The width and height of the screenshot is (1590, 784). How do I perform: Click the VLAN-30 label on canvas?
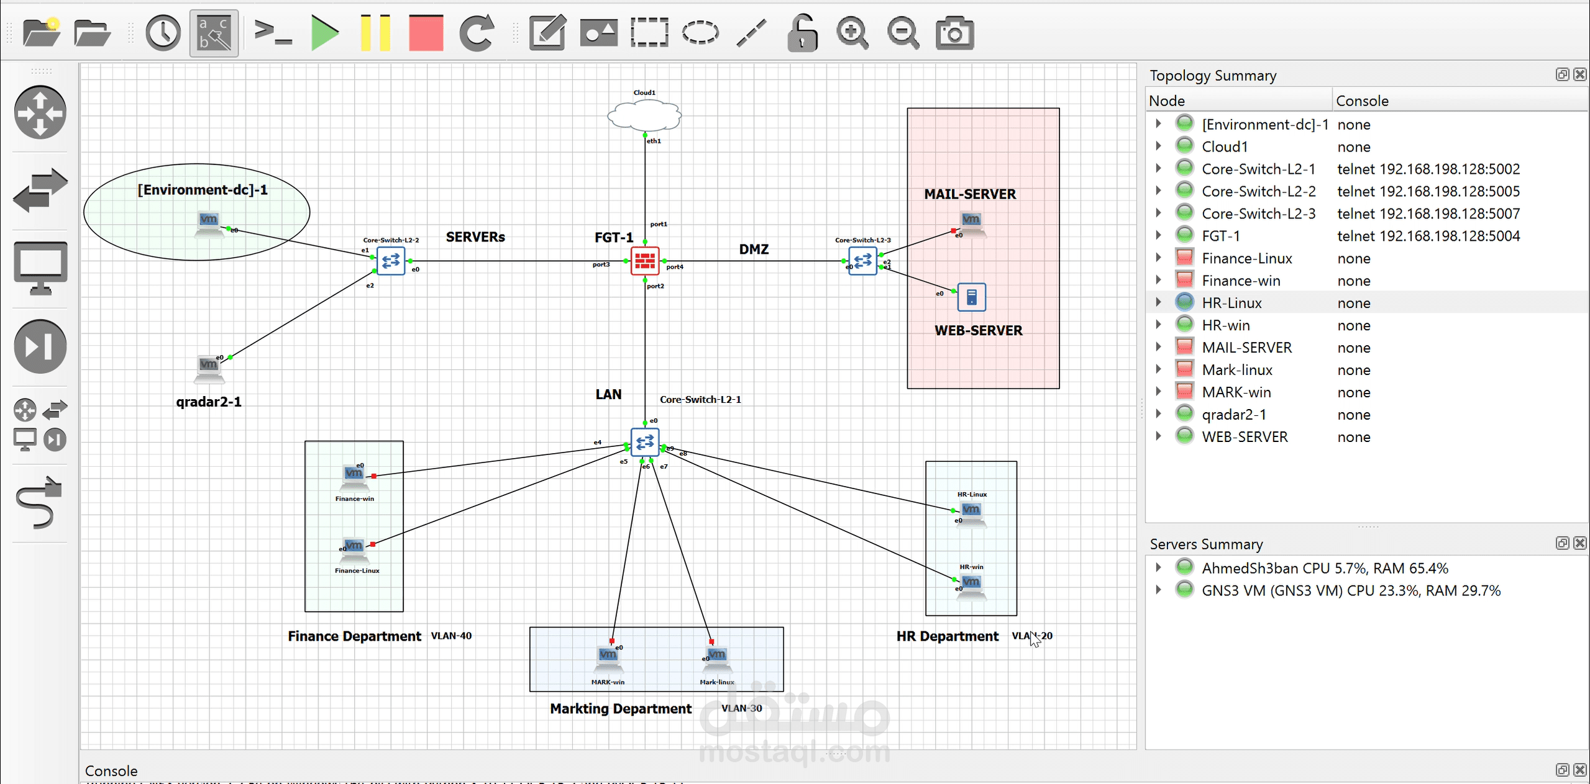(x=741, y=708)
